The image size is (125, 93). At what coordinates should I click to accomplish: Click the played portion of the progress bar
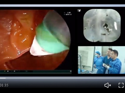(3, 78)
